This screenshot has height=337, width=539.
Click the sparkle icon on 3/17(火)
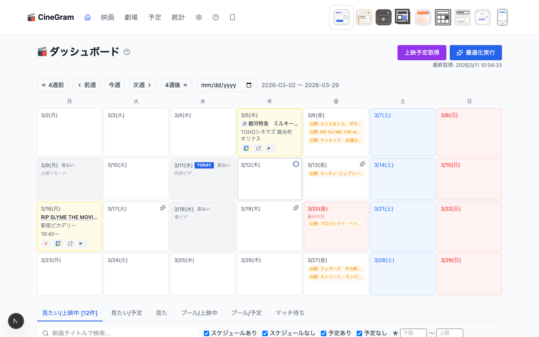(x=163, y=208)
